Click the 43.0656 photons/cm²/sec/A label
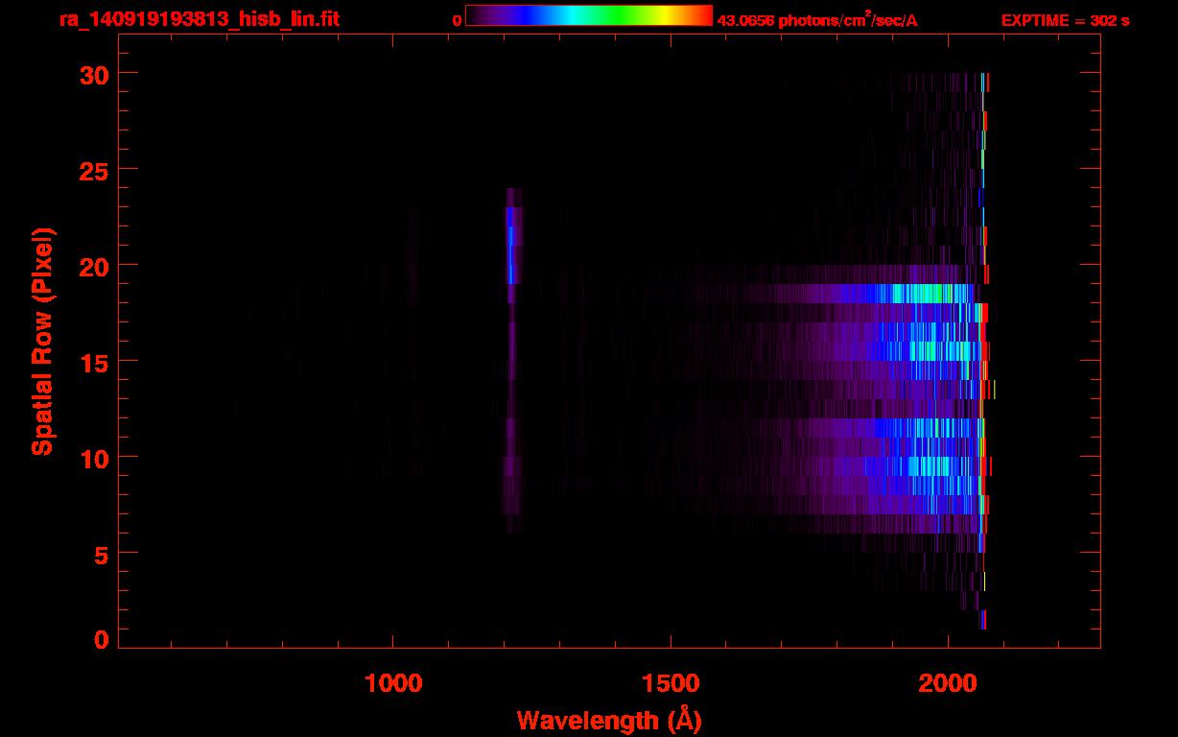The width and height of the screenshot is (1178, 737). (817, 19)
